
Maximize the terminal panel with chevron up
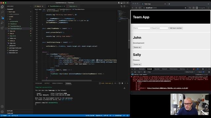click(x=125, y=83)
